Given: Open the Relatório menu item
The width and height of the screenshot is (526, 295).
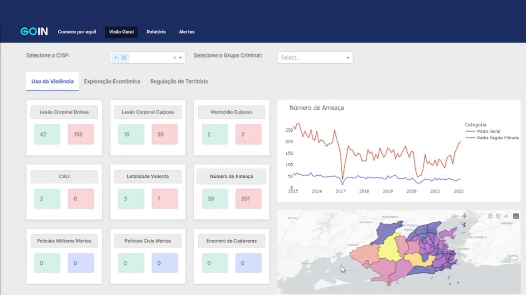Looking at the screenshot, I should (x=156, y=32).
